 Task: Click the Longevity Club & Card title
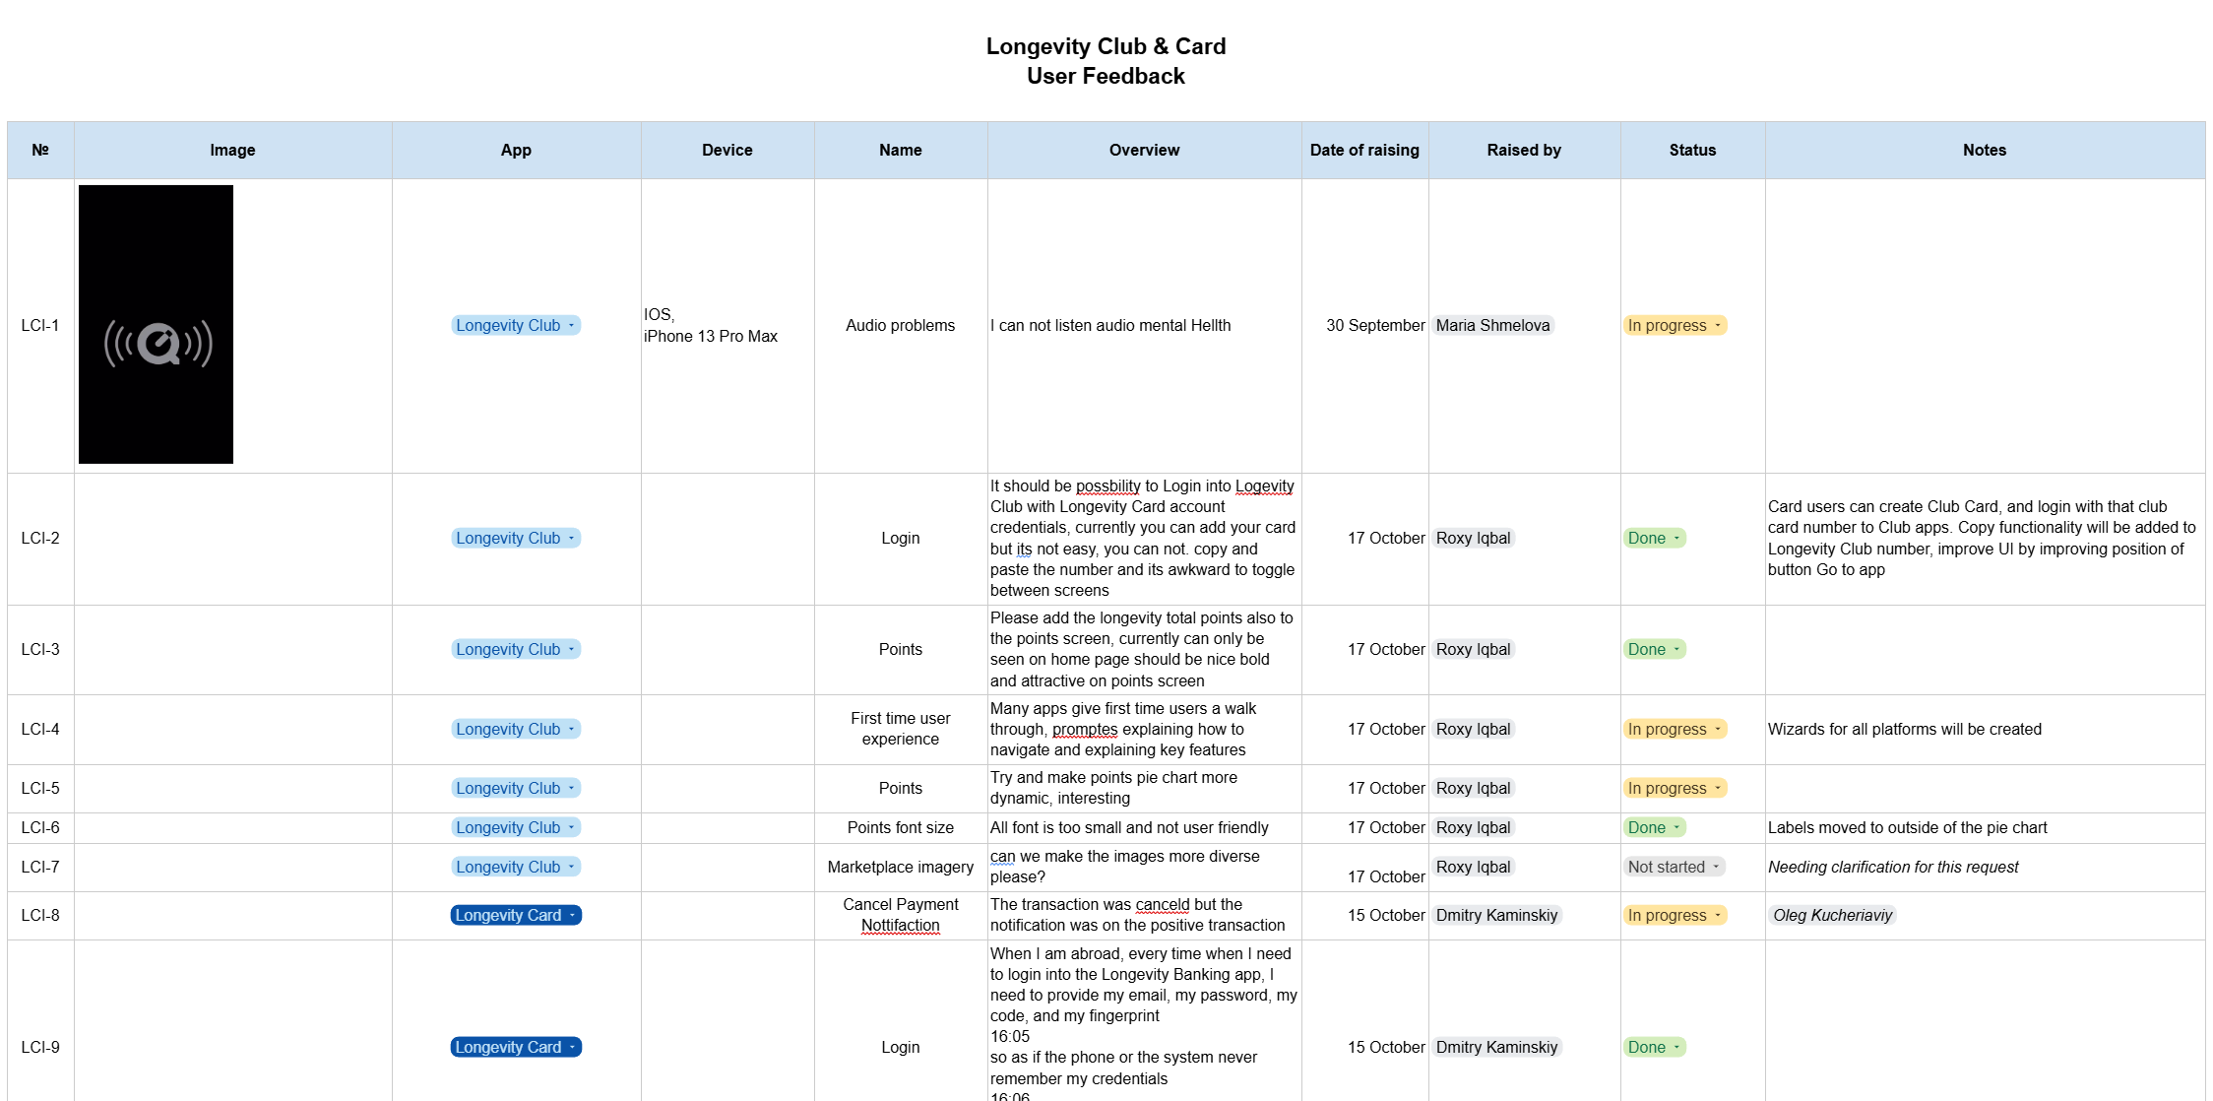point(1106,46)
